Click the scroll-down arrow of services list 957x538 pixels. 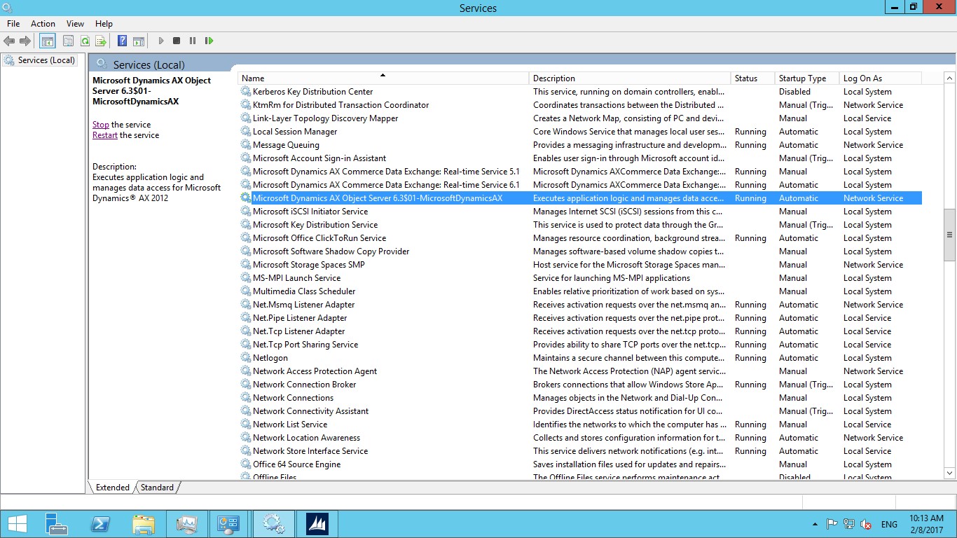pyautogui.click(x=950, y=474)
